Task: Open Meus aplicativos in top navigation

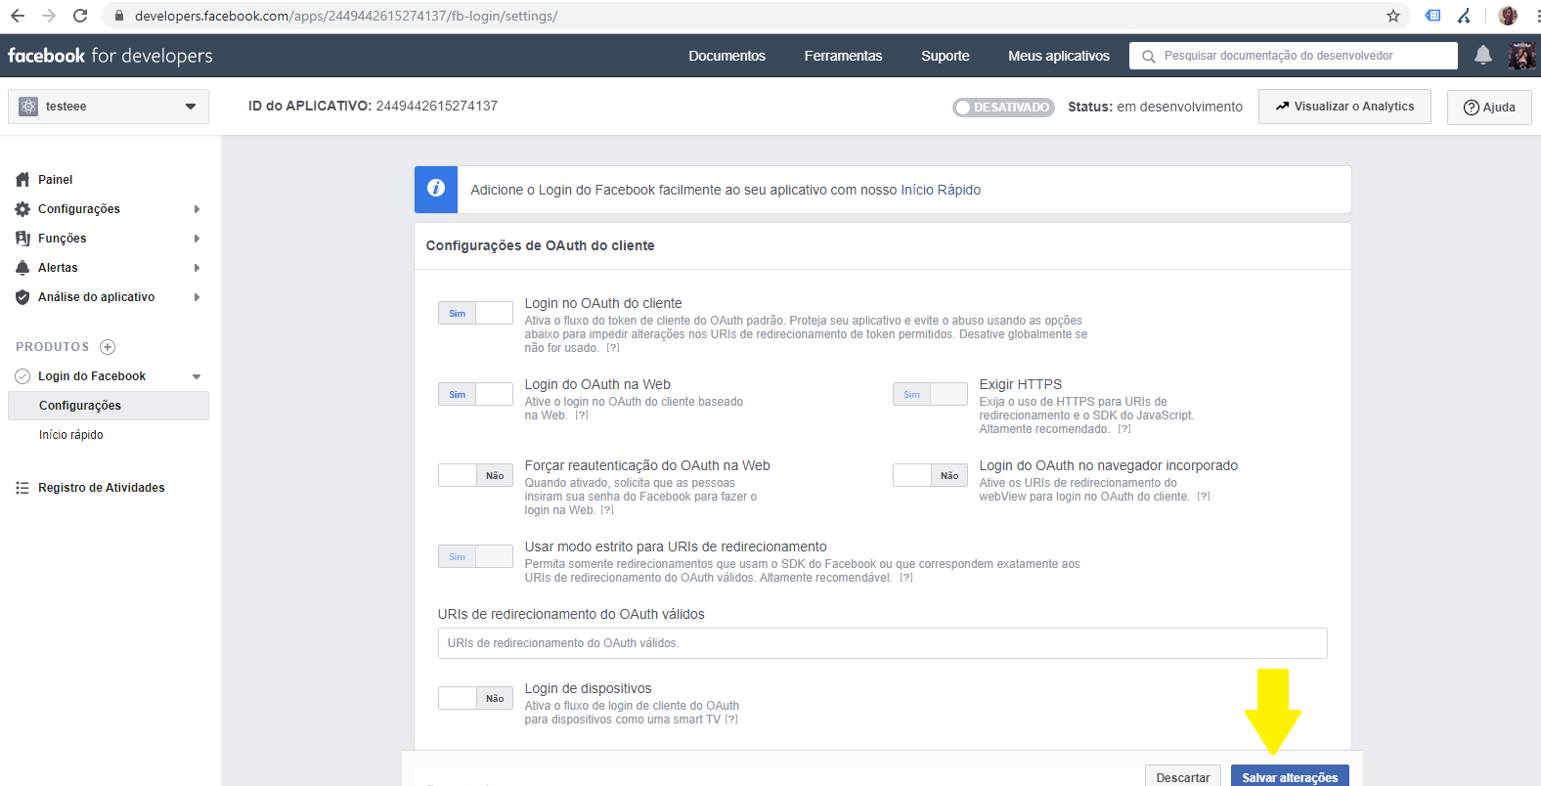Action: (1059, 56)
